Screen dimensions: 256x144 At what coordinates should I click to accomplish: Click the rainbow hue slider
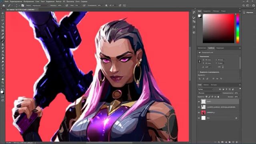tap(238, 28)
